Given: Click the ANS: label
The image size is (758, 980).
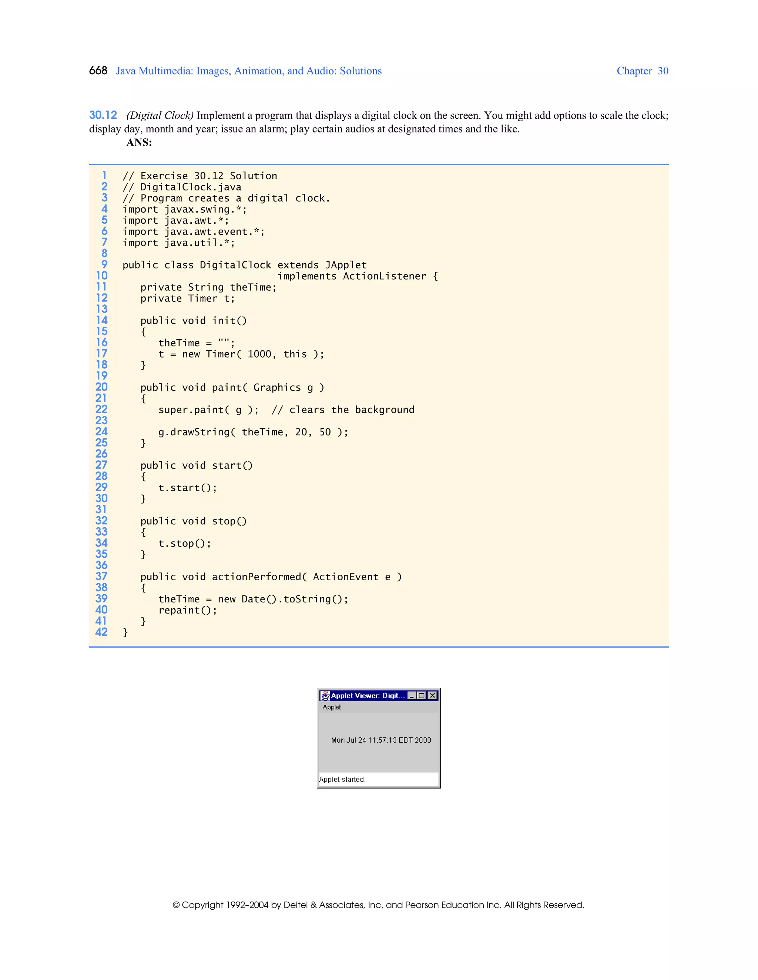Looking at the screenshot, I should tap(139, 142).
